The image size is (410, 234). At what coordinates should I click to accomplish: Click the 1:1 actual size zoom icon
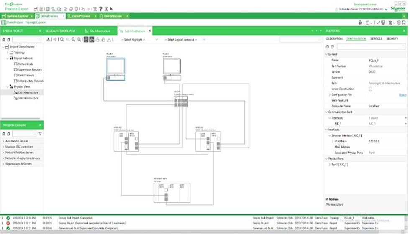(68, 40)
